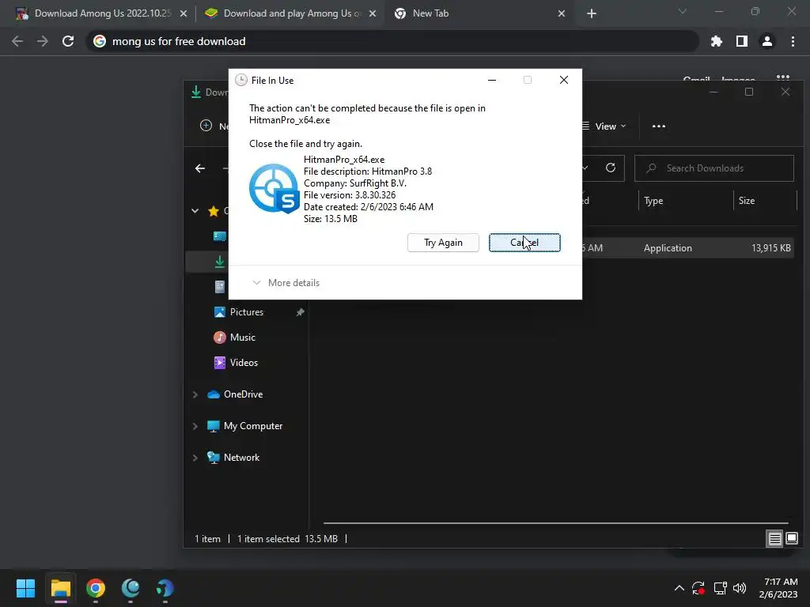Switch to large thumbnails view icon
The image size is (810, 607).
pos(791,539)
